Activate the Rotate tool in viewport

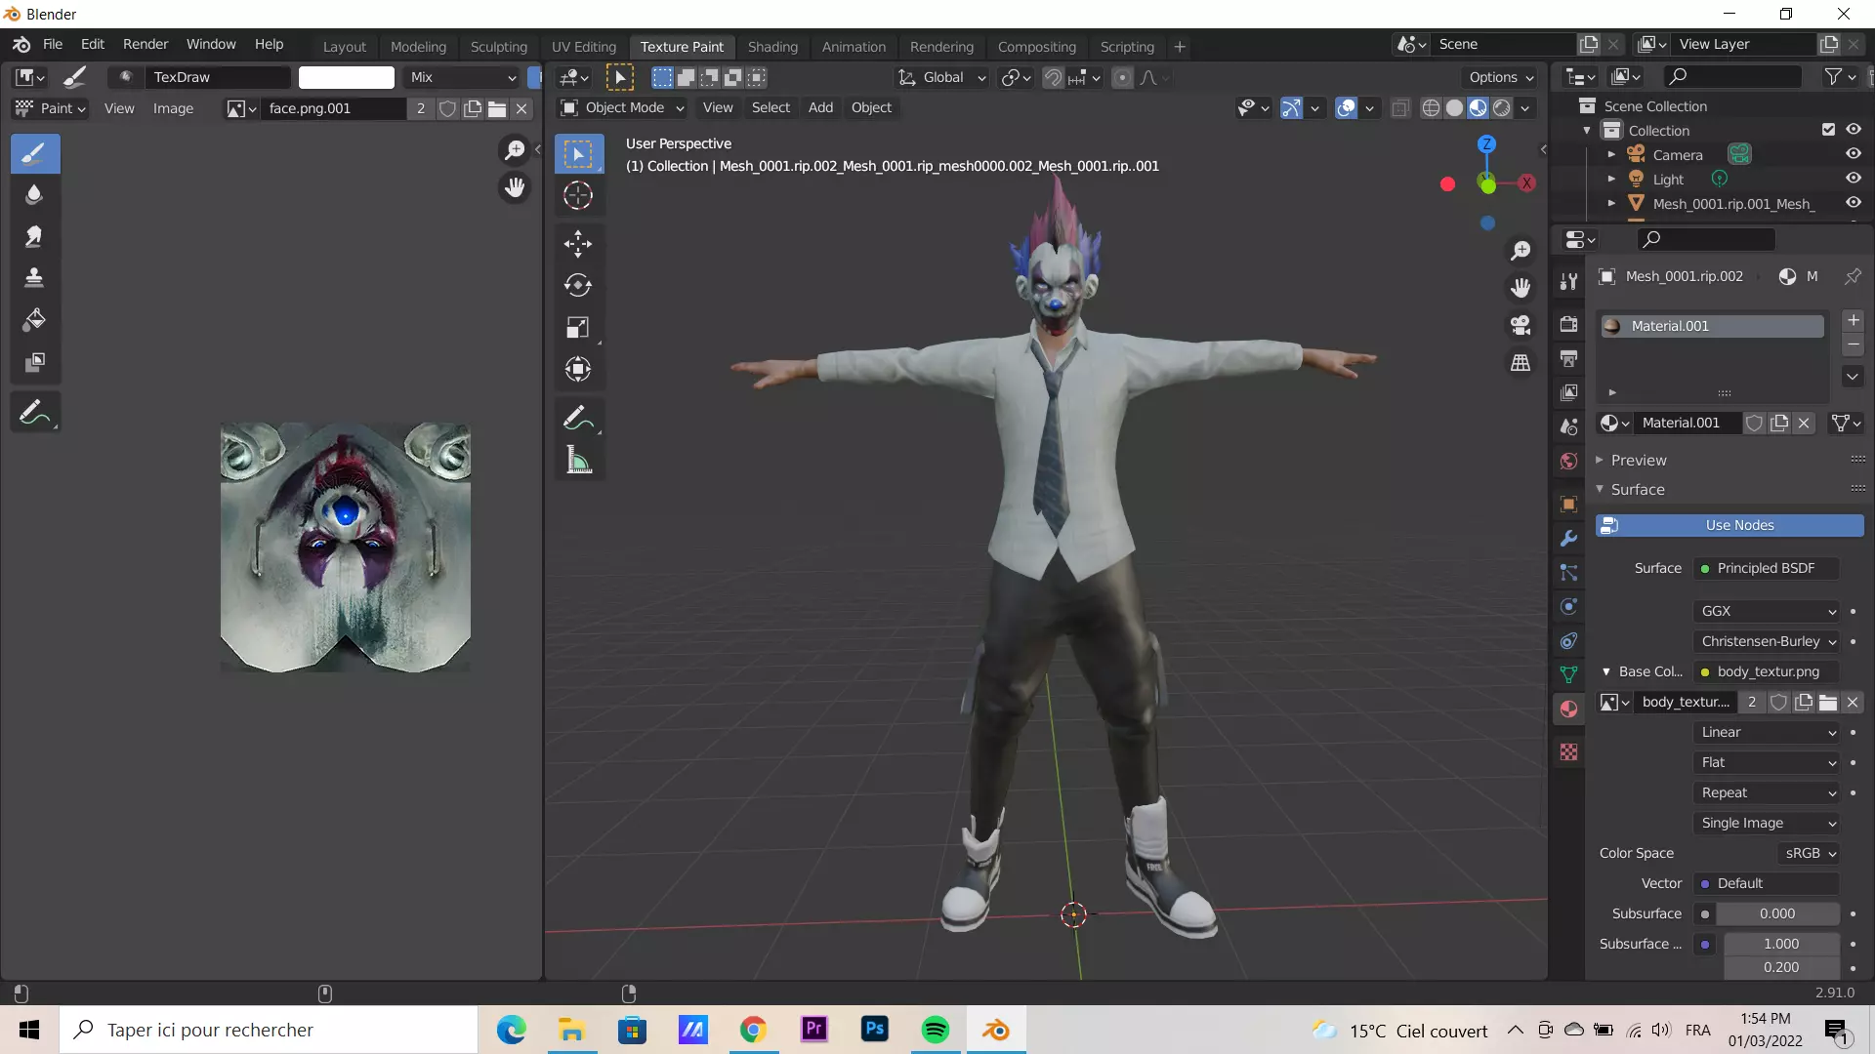point(578,285)
